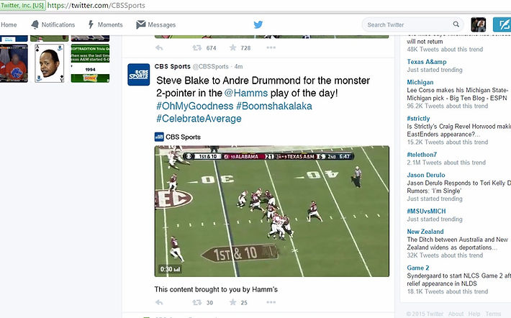Play the Alabama Texas A&M video
This screenshot has width=511, height=318.
[x=272, y=212]
